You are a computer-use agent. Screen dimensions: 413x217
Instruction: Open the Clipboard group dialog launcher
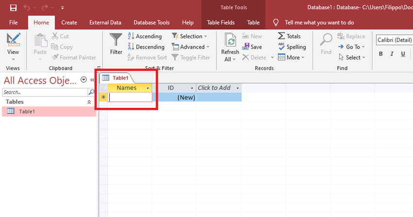(99, 68)
